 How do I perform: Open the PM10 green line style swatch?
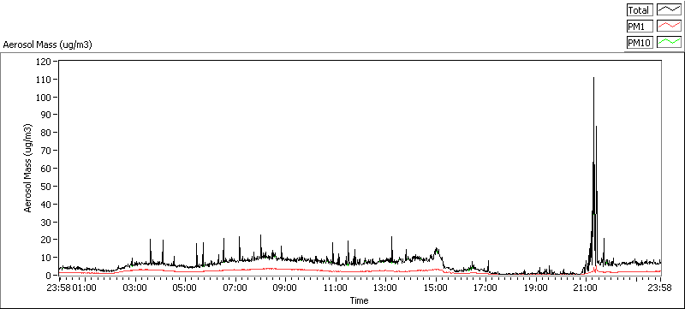[670, 42]
